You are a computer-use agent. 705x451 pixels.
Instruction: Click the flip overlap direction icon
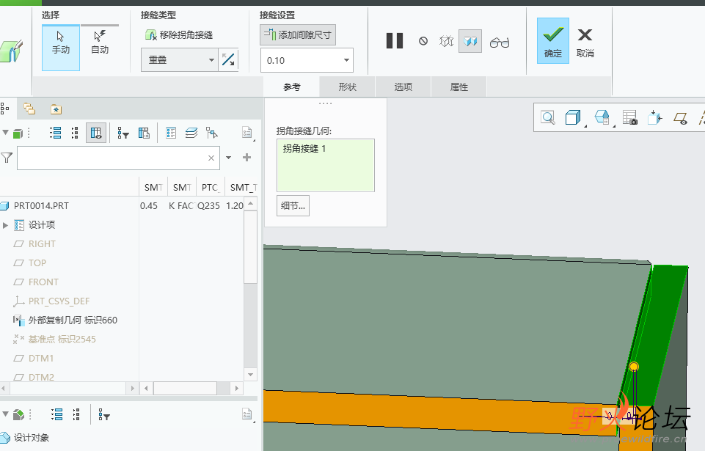click(228, 60)
